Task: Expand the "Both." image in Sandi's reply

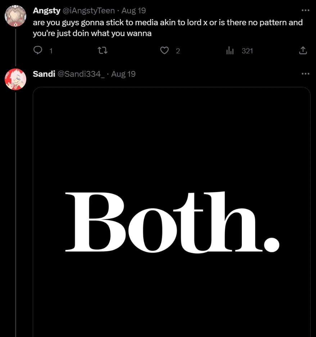Action: point(171,216)
